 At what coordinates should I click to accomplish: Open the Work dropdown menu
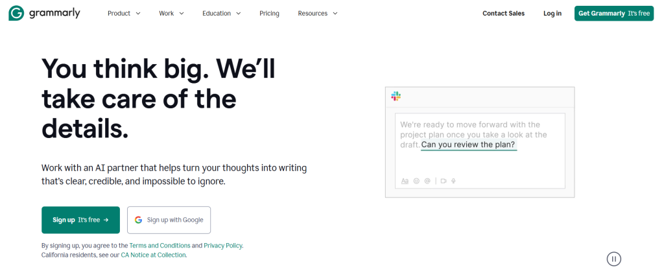point(171,13)
